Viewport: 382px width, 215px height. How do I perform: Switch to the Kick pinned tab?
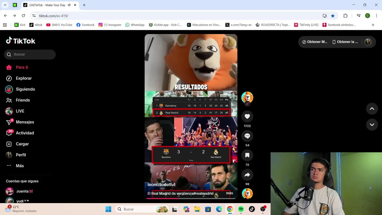pos(15,5)
